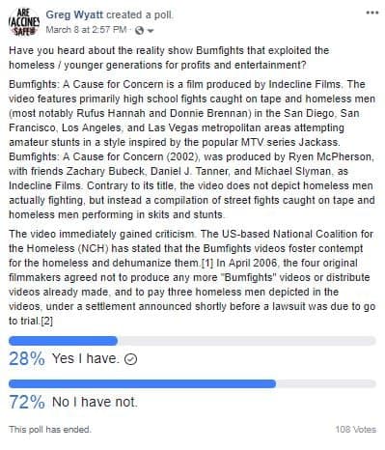
Task: Select the "No I have not." poll option
Action: [x=95, y=402]
